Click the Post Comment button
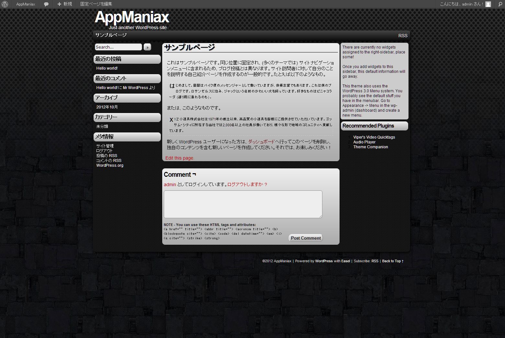Image resolution: width=505 pixels, height=338 pixels. coord(306,238)
